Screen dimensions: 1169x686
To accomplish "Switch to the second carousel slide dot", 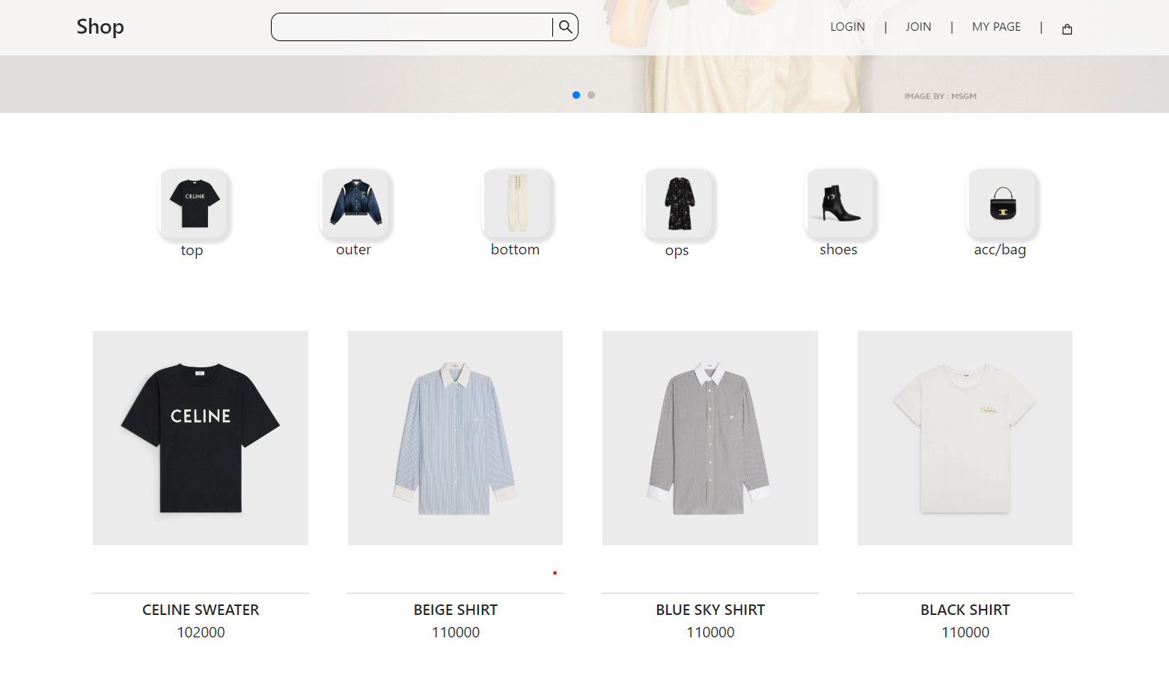I will (591, 95).
